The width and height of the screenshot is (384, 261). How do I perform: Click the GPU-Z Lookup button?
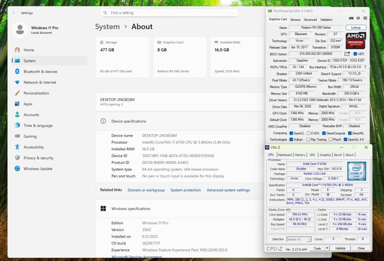pyautogui.click(x=356, y=28)
